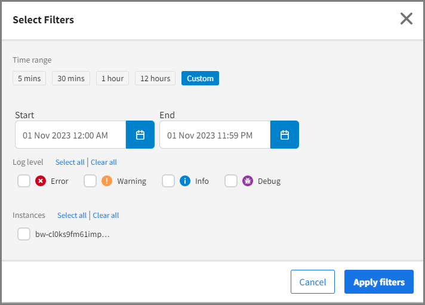
Task: Select the bw-cl0ks9fm61imp instance checkbox
Action: pos(24,234)
